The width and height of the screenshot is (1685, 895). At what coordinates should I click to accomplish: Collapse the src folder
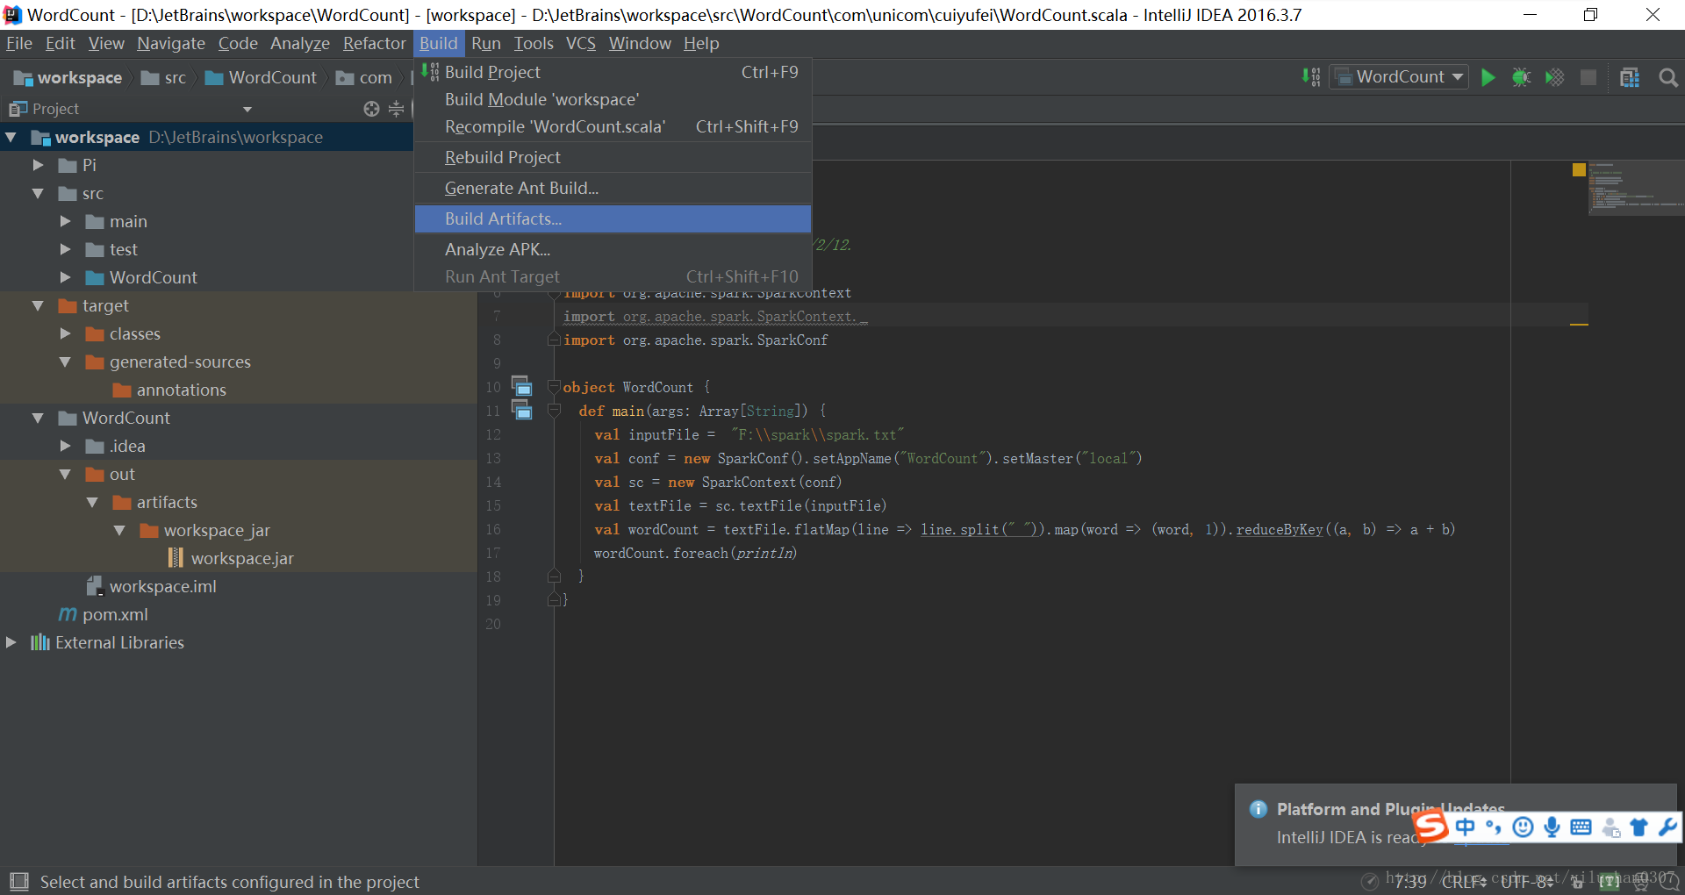pyautogui.click(x=38, y=193)
